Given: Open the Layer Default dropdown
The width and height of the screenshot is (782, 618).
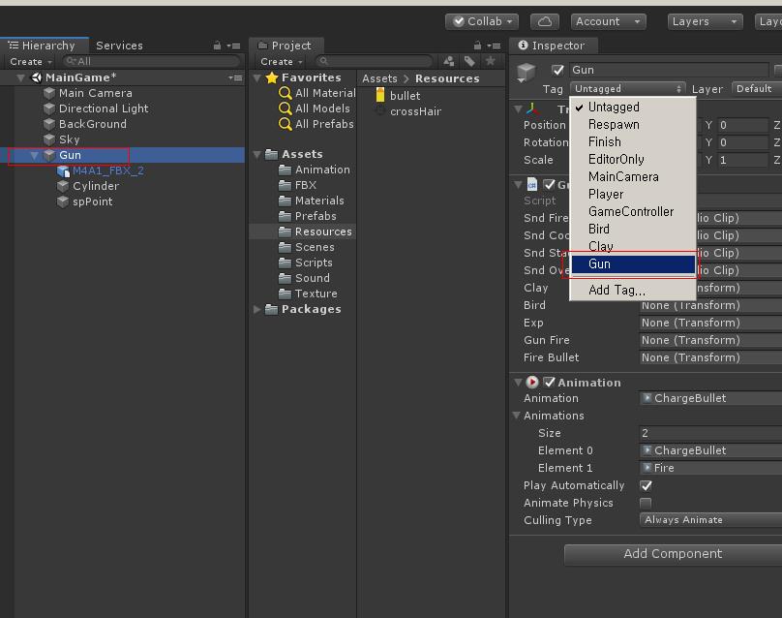Looking at the screenshot, I should click(x=757, y=88).
